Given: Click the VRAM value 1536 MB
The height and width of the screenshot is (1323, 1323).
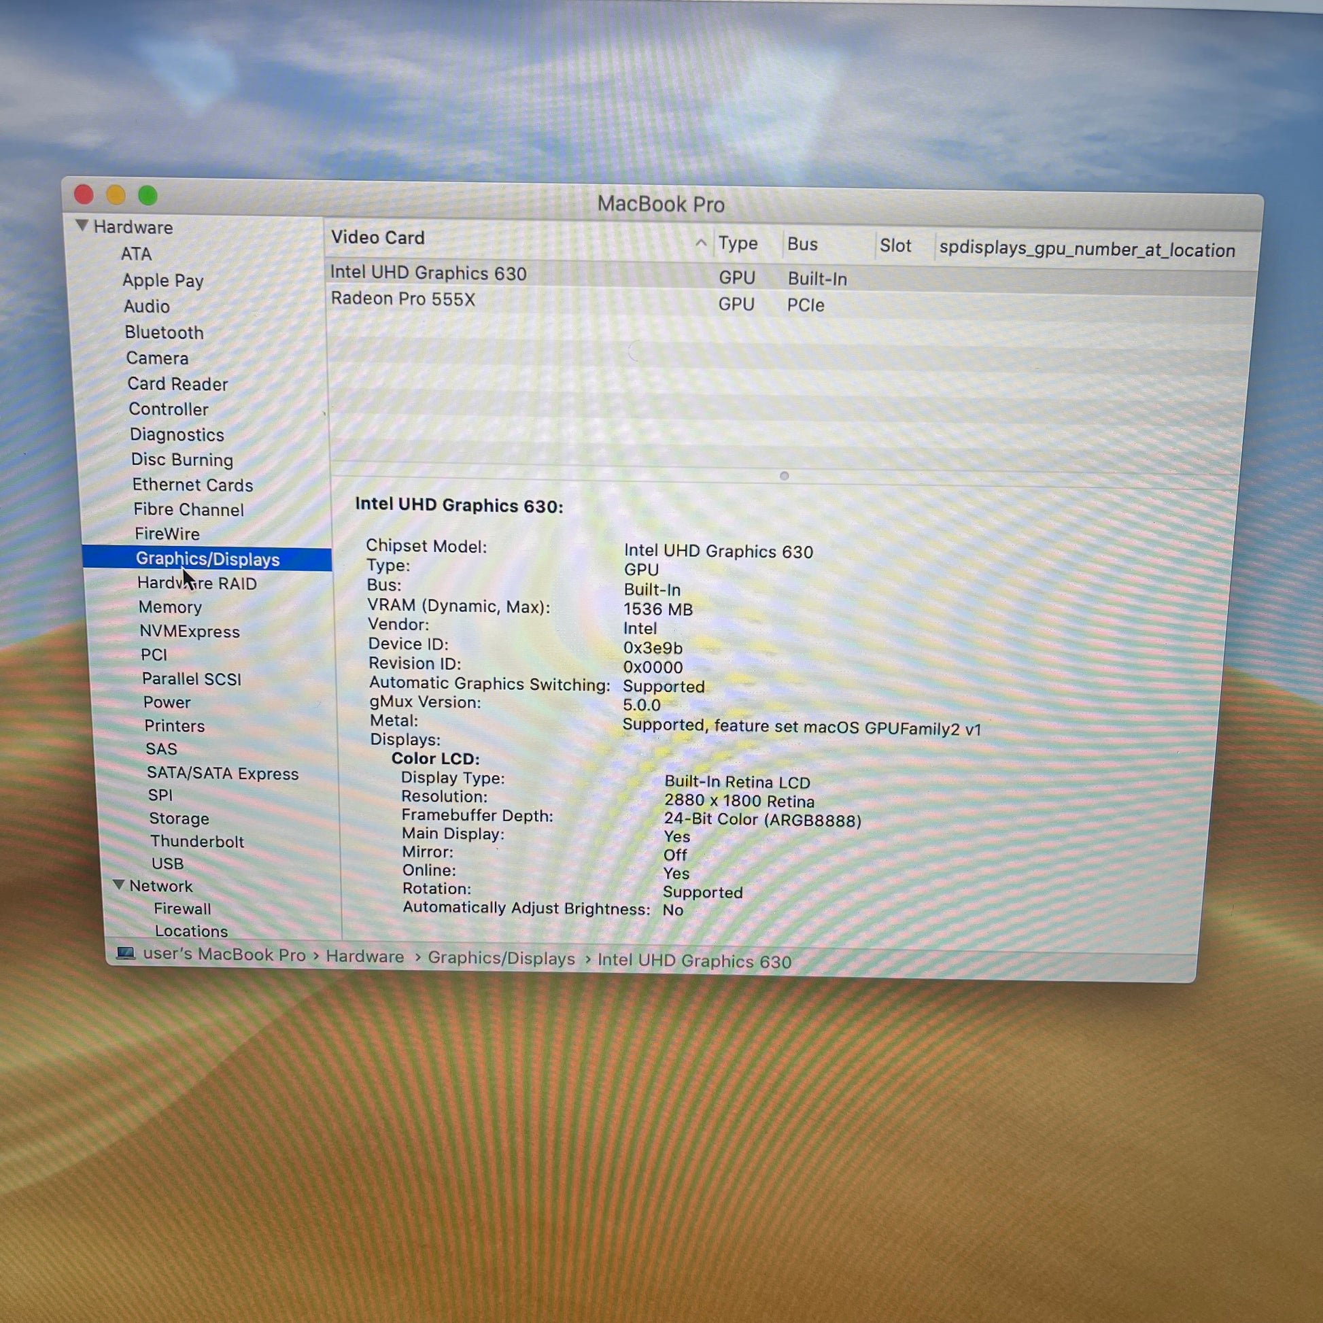Looking at the screenshot, I should [x=657, y=608].
